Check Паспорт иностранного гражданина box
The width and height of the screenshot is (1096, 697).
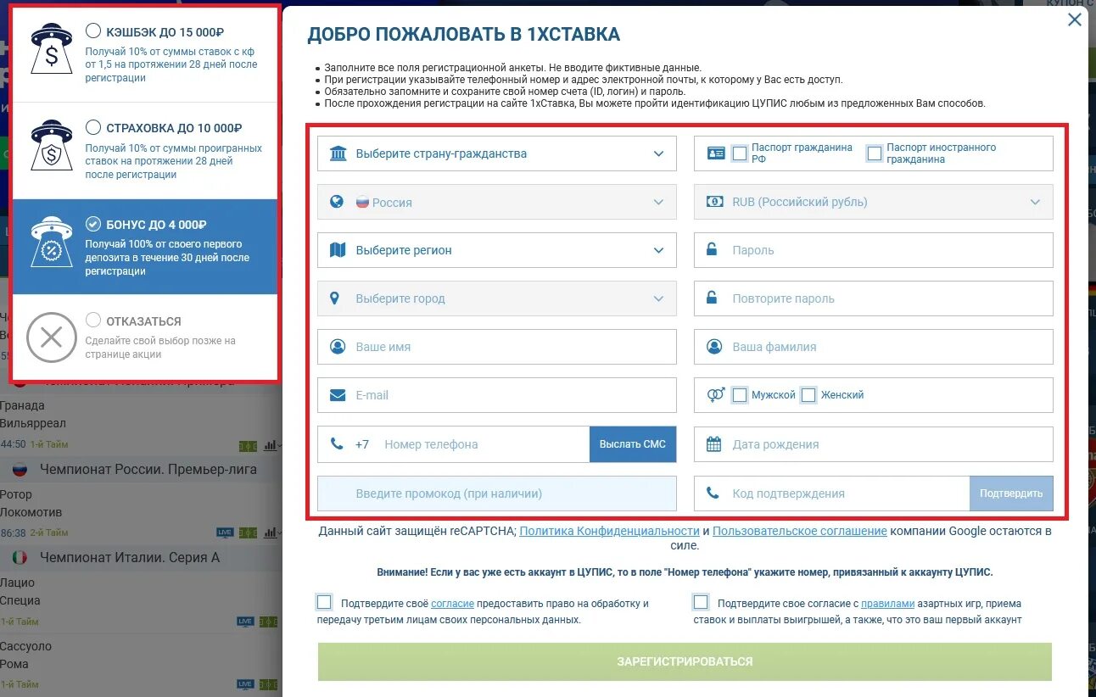pyautogui.click(x=875, y=153)
